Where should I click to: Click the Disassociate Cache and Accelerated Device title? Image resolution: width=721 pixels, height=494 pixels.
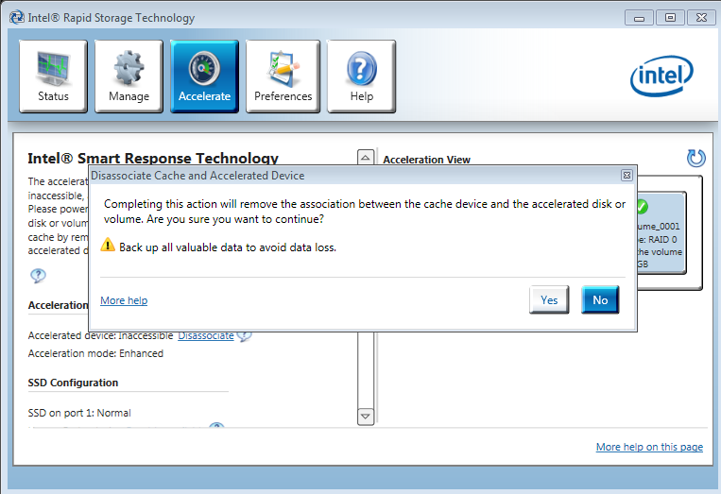197,176
